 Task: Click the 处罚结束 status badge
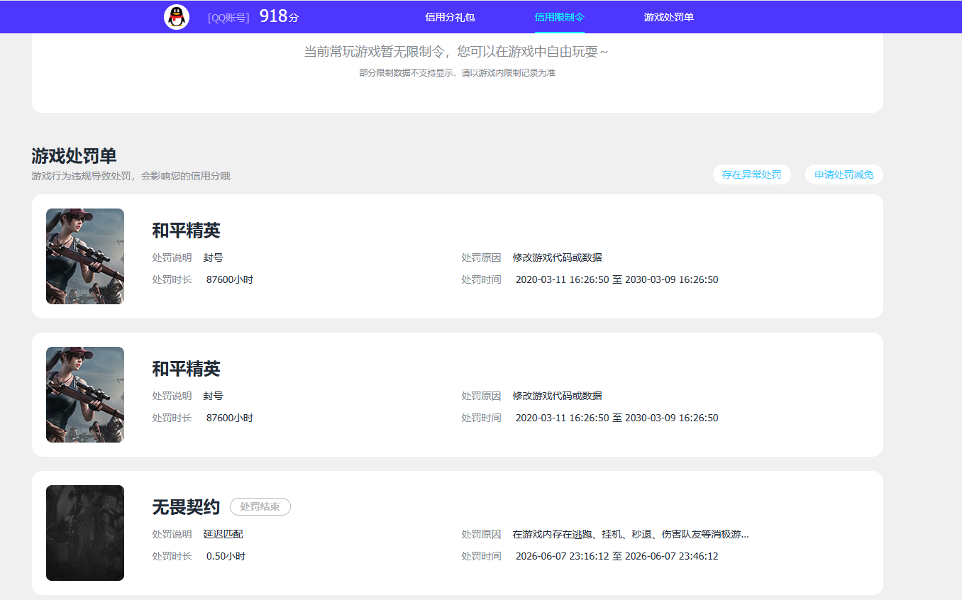click(260, 507)
